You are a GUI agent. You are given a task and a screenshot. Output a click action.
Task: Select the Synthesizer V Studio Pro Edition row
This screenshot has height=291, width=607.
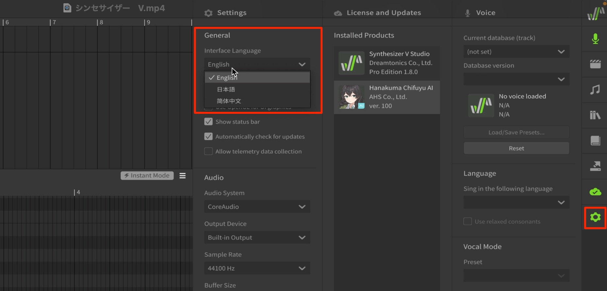tap(387, 63)
